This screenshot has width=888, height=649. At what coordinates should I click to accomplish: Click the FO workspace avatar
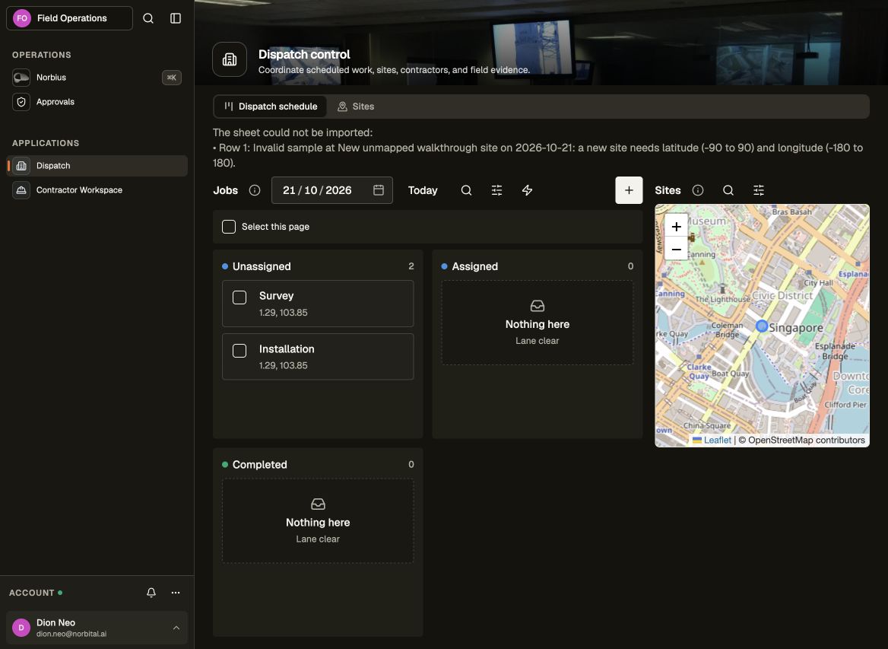(22, 18)
